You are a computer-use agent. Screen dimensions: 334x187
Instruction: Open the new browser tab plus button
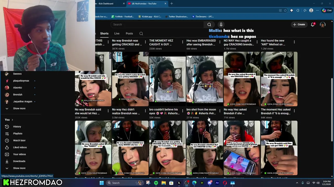click(172, 4)
